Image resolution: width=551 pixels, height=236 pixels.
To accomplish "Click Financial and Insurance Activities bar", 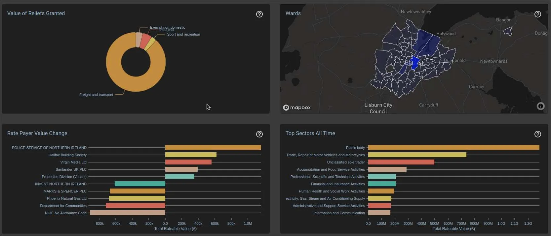I will pos(382,184).
